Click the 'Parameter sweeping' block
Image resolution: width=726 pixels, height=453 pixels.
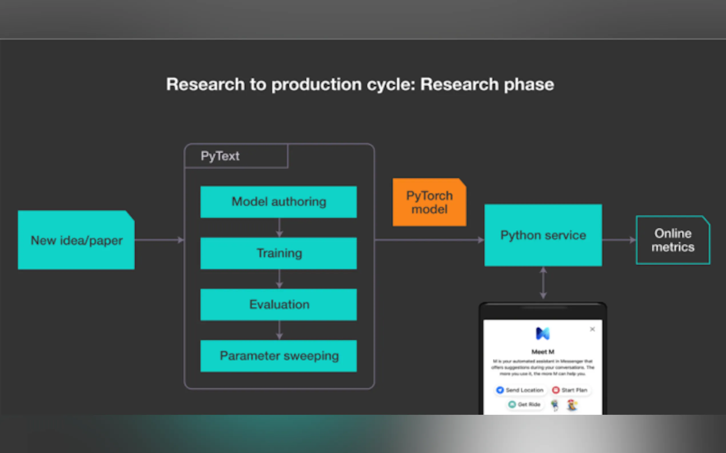(x=278, y=356)
